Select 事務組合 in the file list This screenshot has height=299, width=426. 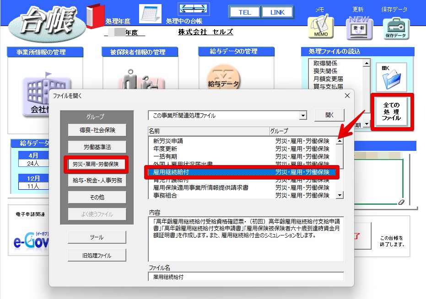point(242,196)
